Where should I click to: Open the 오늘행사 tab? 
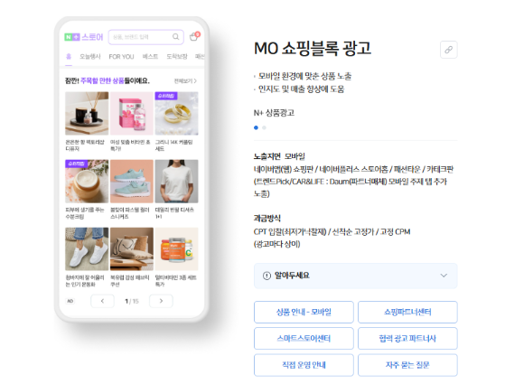pos(90,57)
